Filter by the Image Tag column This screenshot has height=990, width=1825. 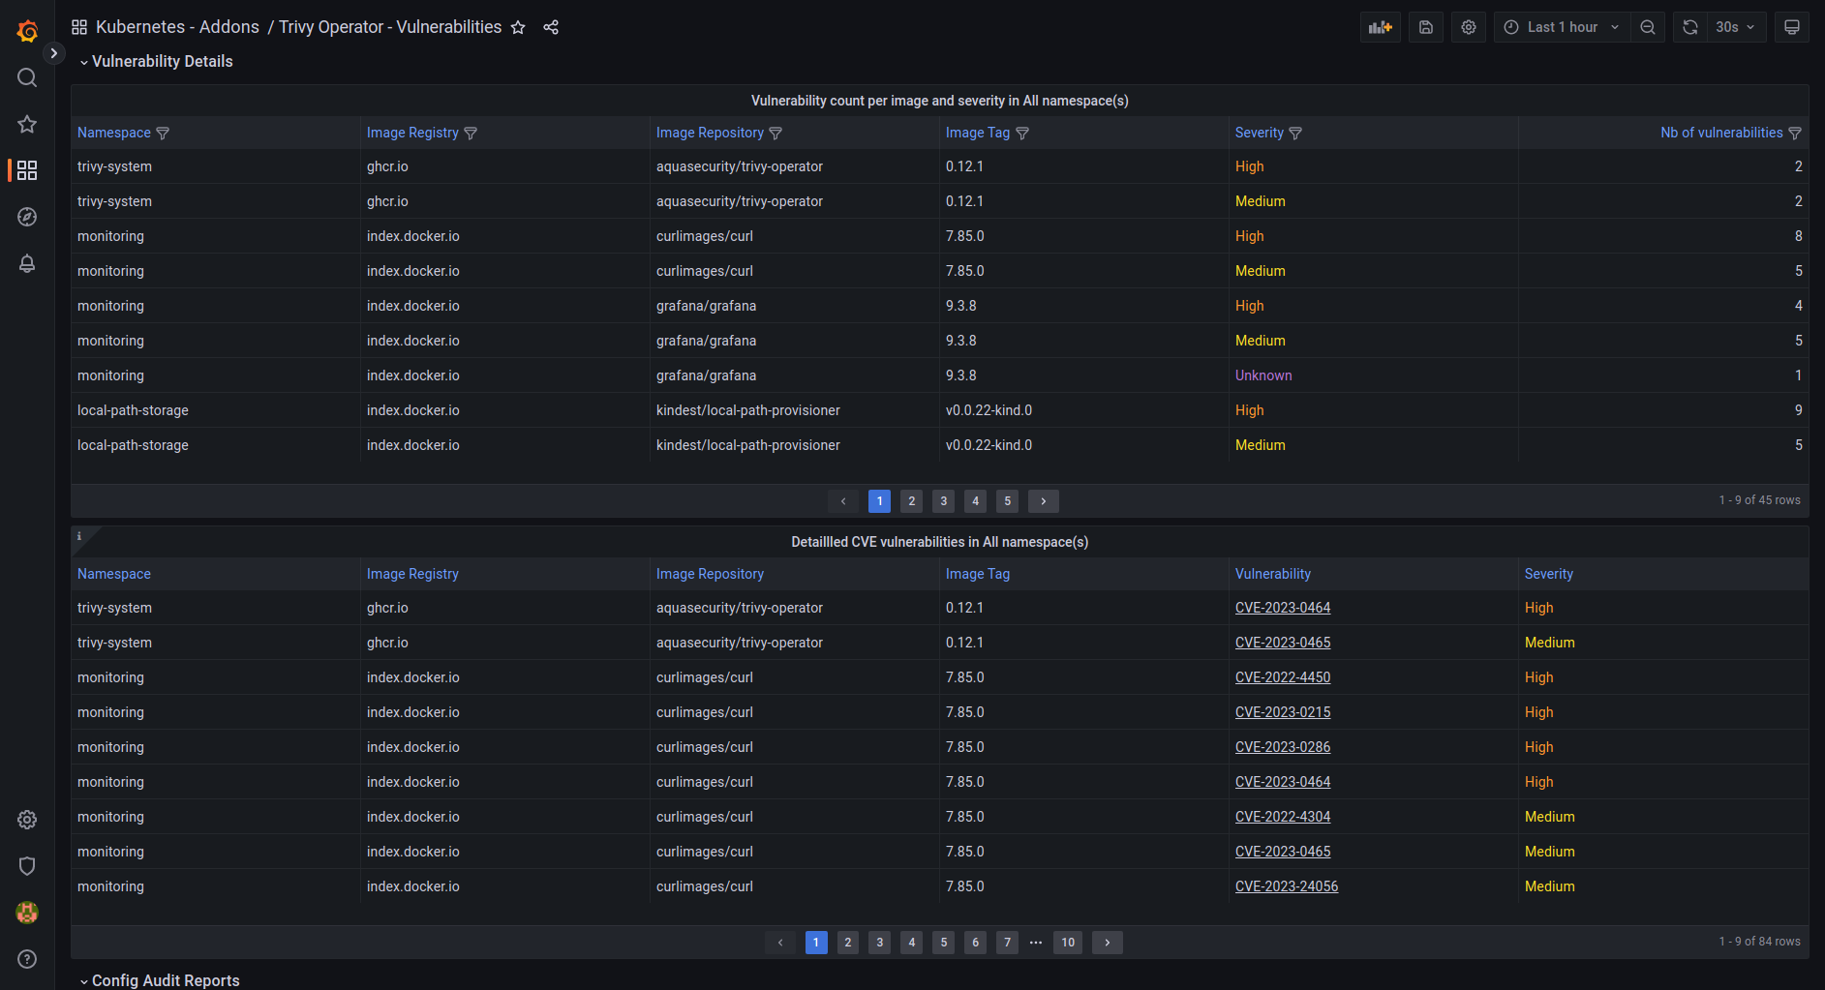1022,134
